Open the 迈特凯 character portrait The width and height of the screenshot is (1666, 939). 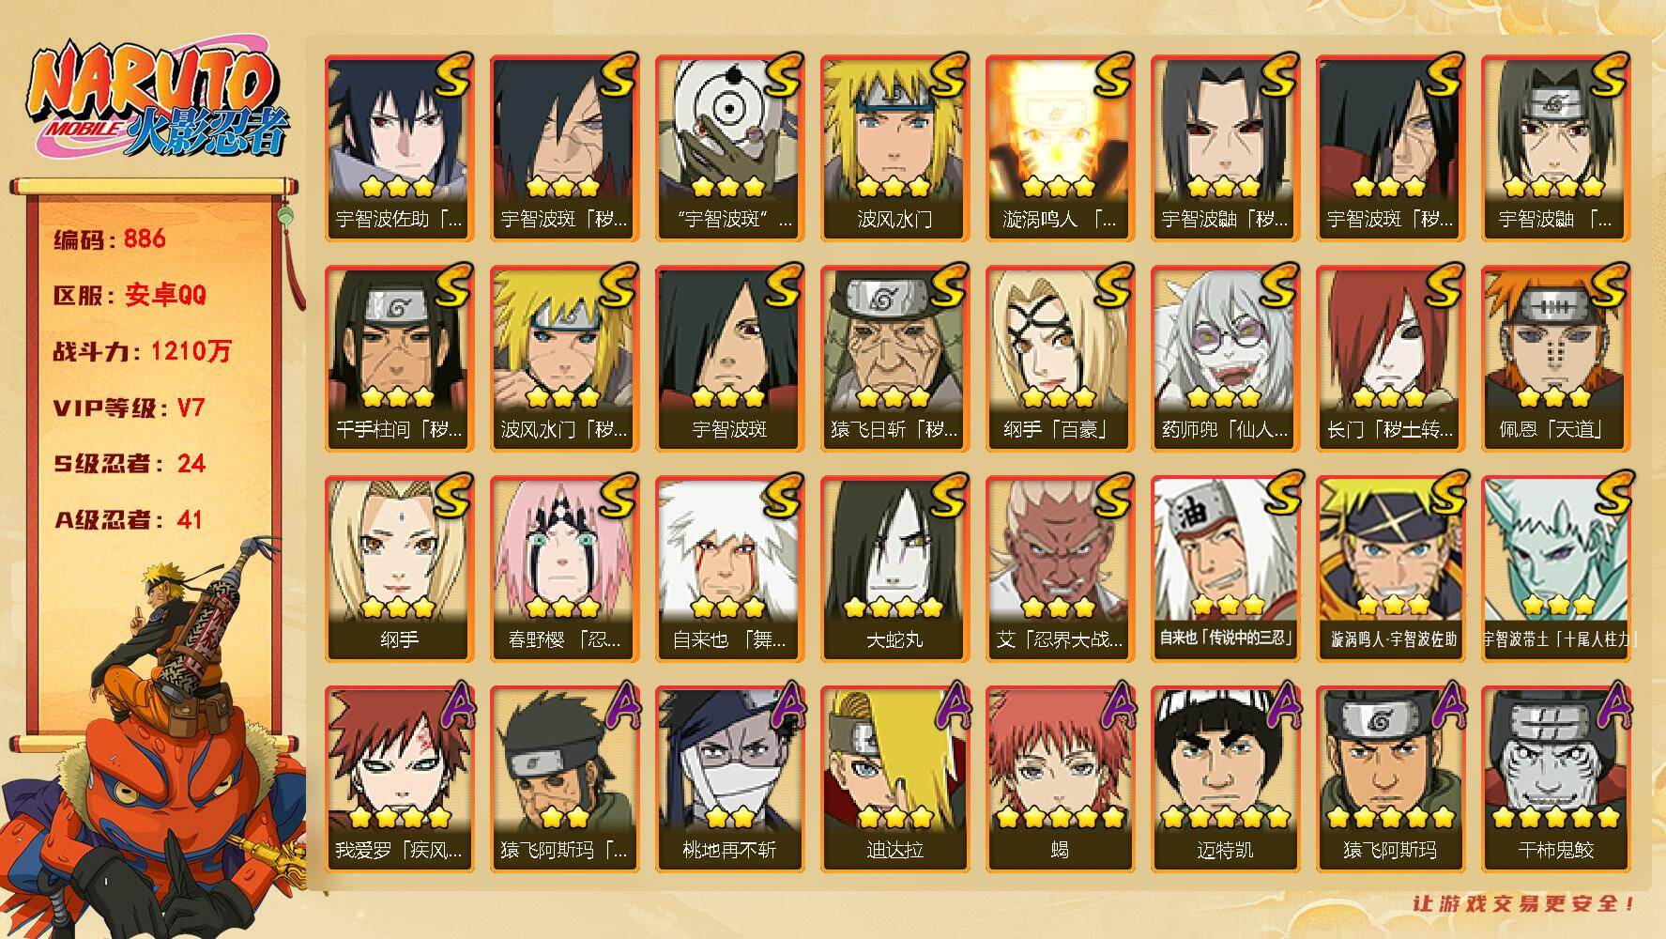click(x=1224, y=779)
